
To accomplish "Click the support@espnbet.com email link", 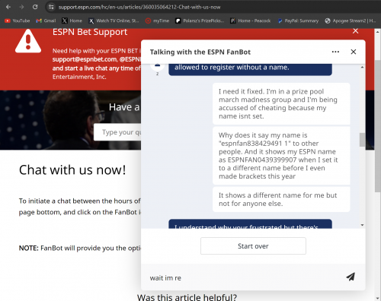I will [85, 59].
